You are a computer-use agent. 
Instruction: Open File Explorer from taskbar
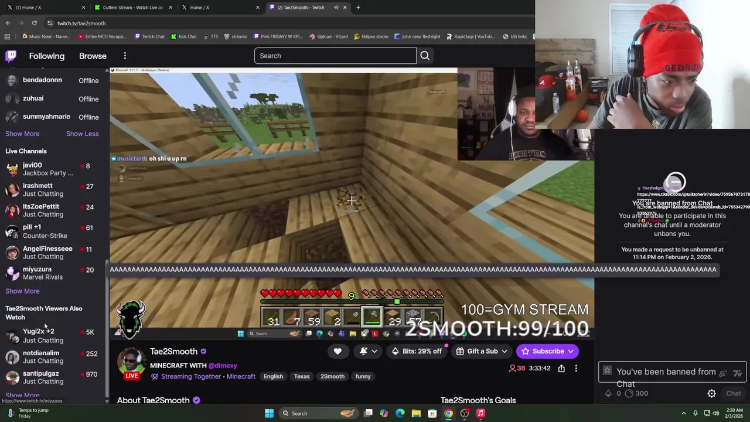pos(416,413)
